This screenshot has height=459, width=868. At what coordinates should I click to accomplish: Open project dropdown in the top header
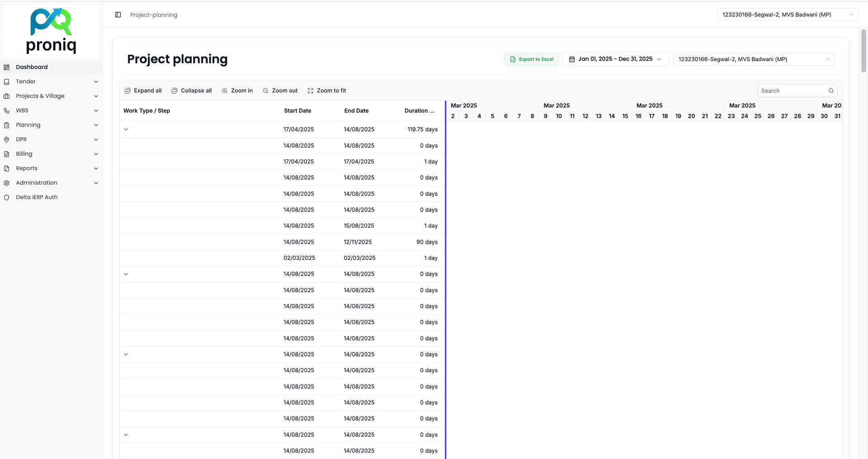788,15
